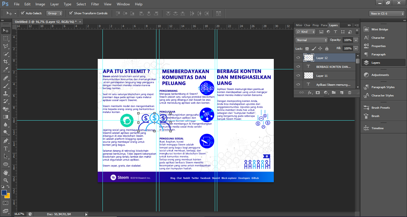Select the Quick Selection tool
407x217 pixels.
tap(6, 54)
